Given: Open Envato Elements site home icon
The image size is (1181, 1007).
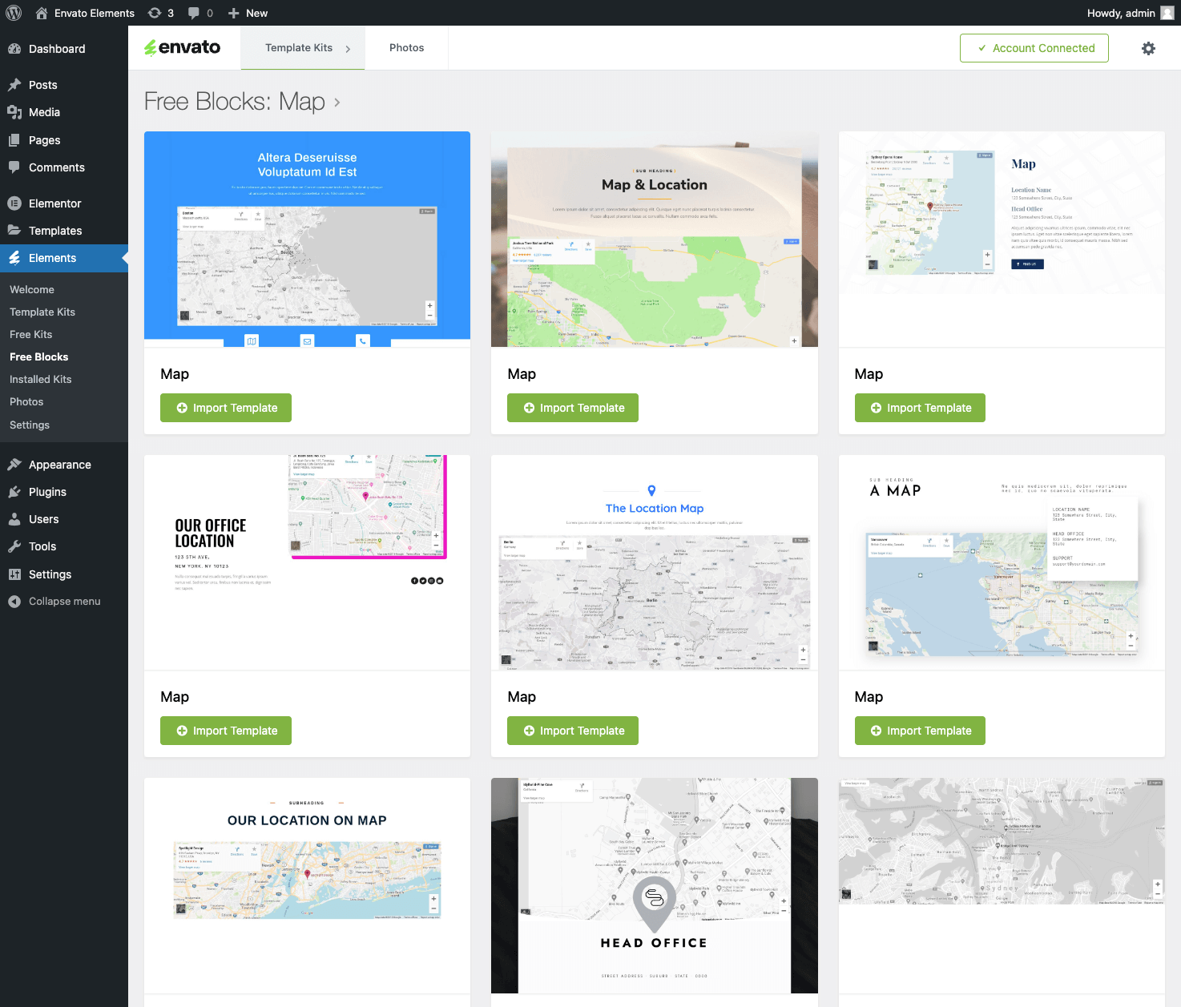Looking at the screenshot, I should (42, 13).
